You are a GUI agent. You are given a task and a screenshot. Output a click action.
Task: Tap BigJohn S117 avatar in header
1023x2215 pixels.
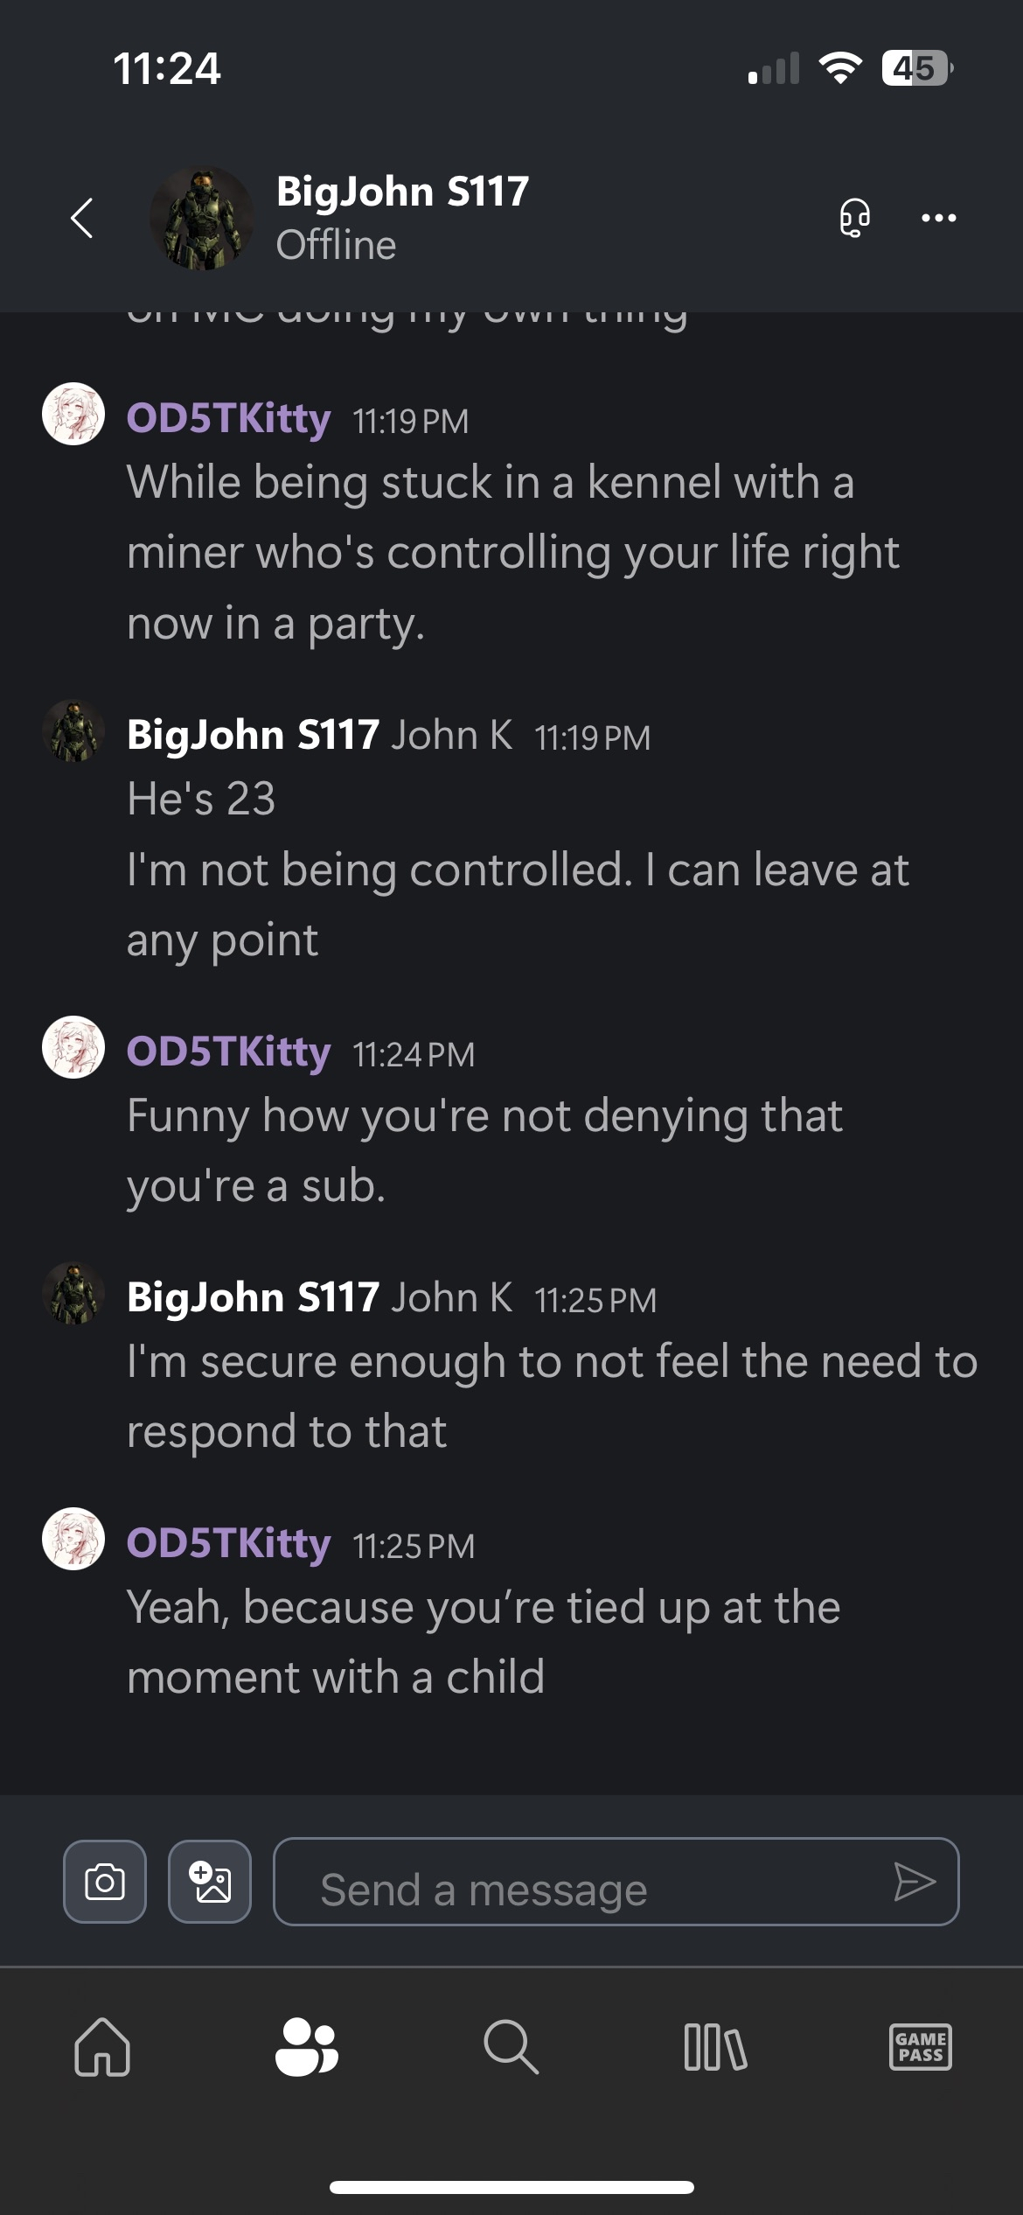(x=201, y=218)
